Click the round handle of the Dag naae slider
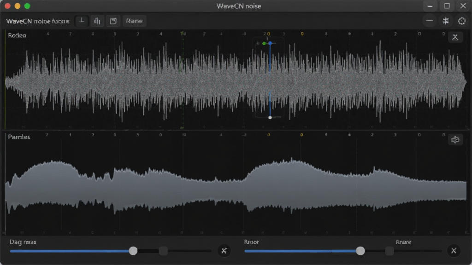472x265 pixels. pos(133,251)
